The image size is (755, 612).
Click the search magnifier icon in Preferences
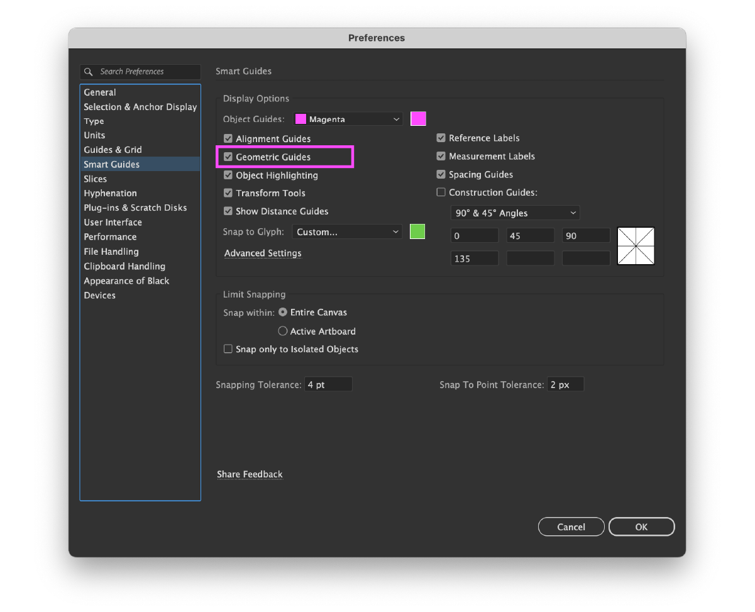(89, 72)
